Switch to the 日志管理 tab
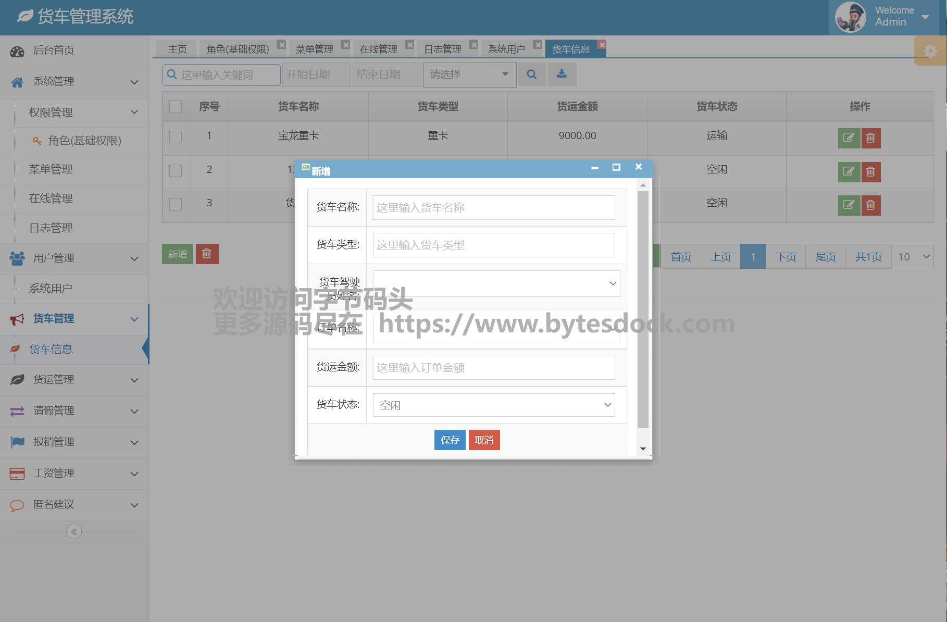The height and width of the screenshot is (622, 947). point(442,49)
